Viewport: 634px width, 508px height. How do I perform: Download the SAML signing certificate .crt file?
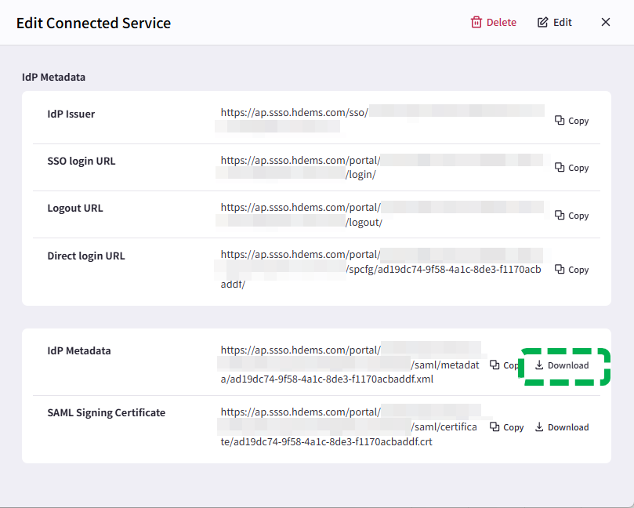point(562,427)
